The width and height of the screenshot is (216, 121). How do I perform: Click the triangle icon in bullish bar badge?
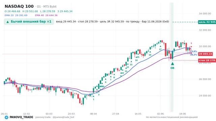click(x=8, y=22)
